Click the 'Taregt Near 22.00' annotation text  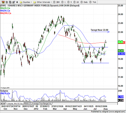tap(99, 30)
